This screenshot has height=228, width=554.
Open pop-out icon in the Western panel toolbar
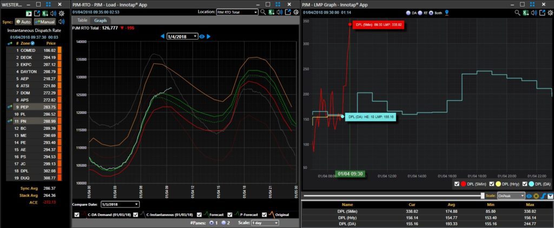pyautogui.click(x=37, y=13)
